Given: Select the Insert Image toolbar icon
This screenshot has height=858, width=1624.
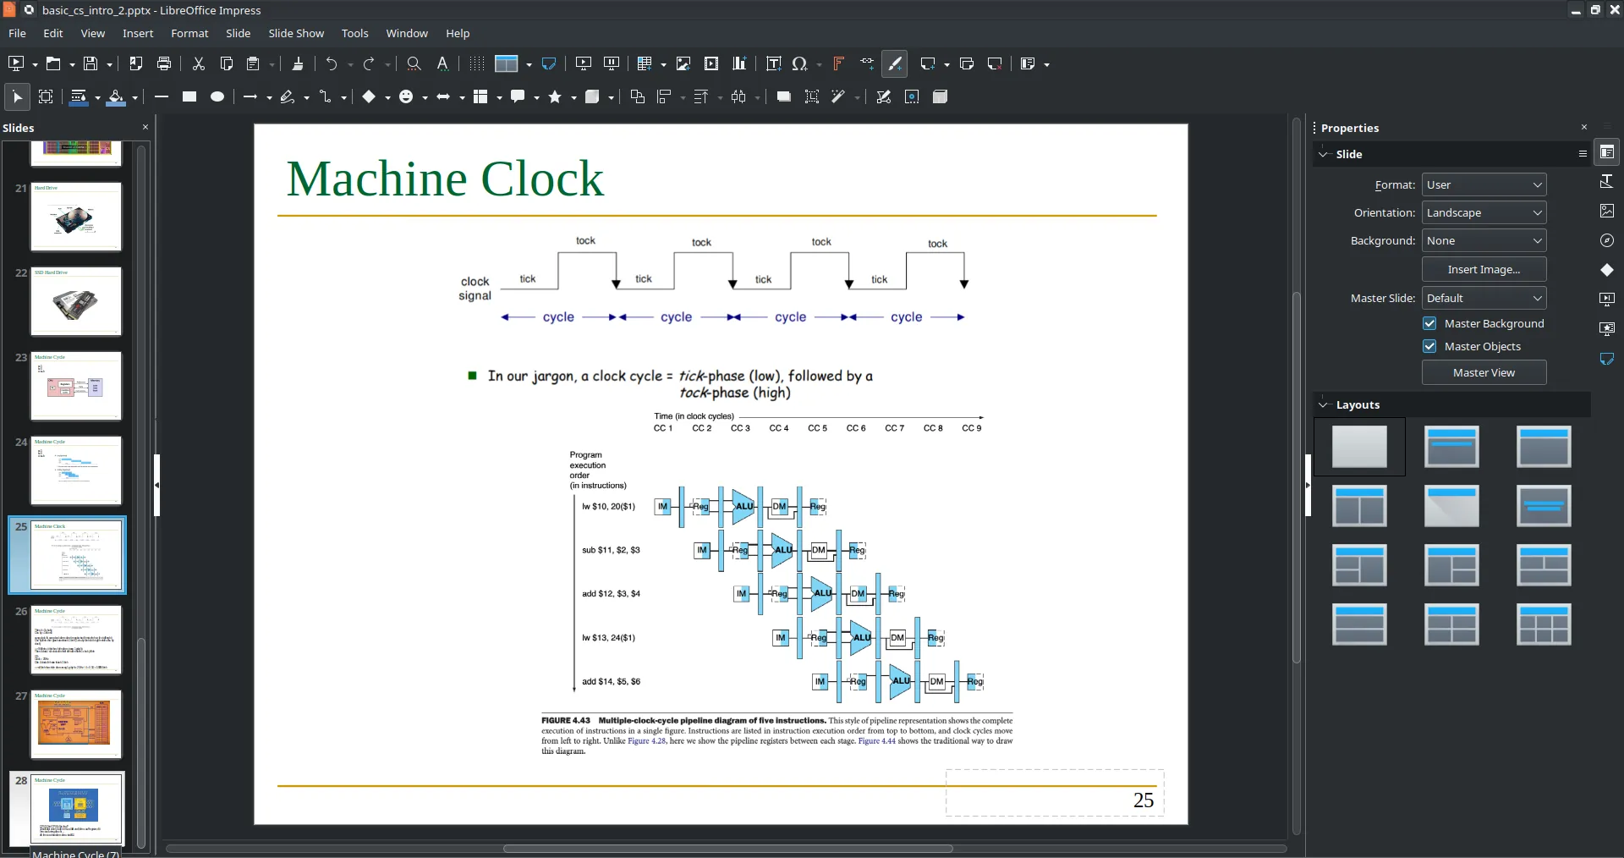Looking at the screenshot, I should pos(683,63).
